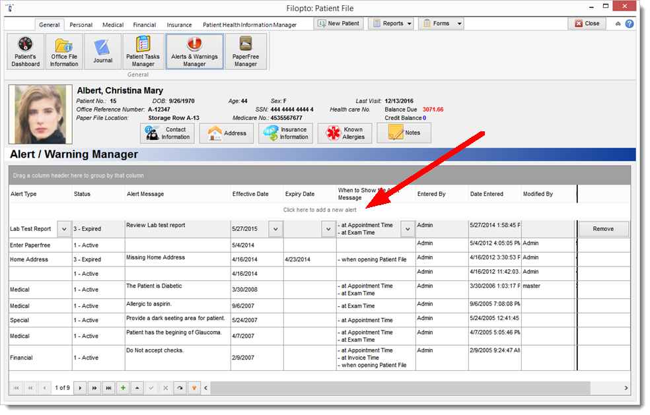Image resolution: width=650 pixels, height=415 pixels.
Task: Click the Date Entered column header
Action: (495, 194)
